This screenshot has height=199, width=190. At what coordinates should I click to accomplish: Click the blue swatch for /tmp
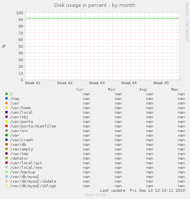pos(6,98)
